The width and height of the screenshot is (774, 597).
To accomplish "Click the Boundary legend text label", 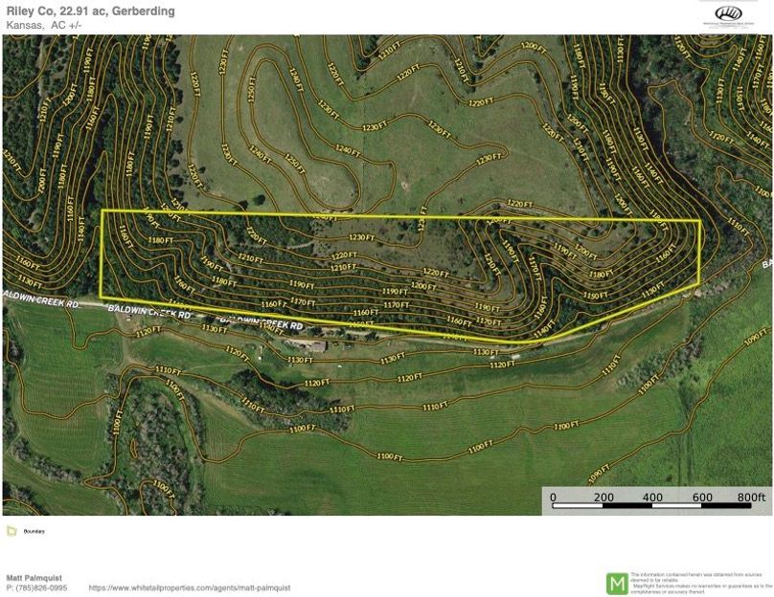I will (x=34, y=531).
